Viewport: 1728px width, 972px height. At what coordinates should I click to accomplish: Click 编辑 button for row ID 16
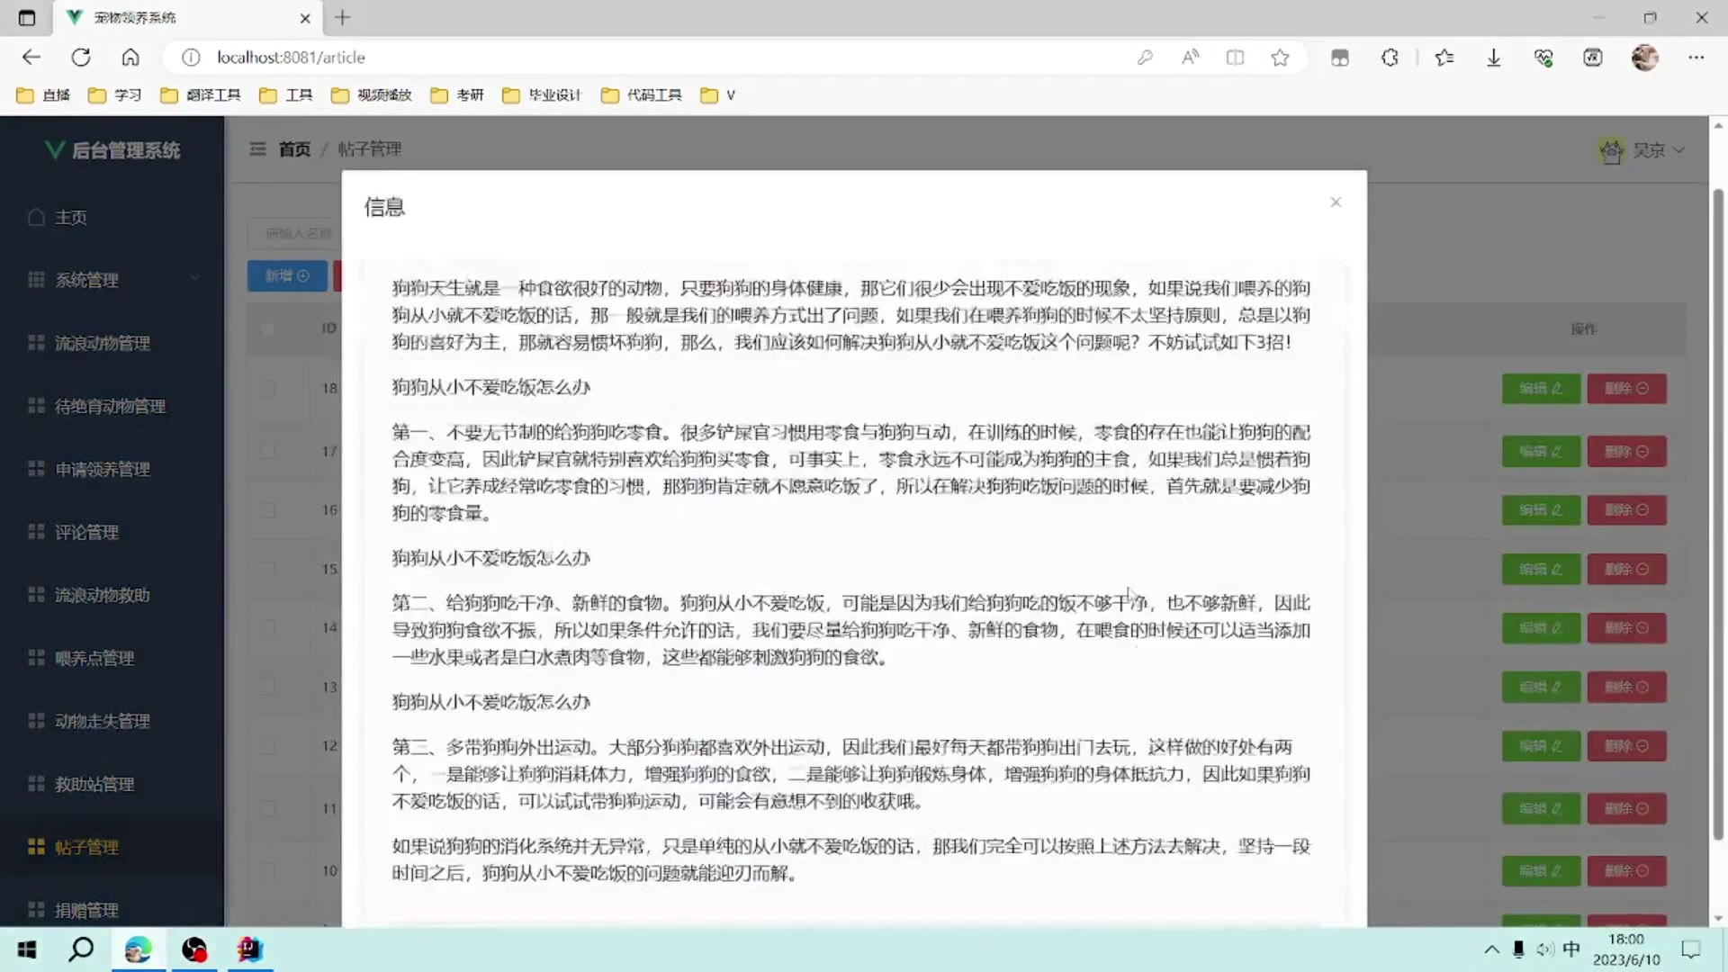1541,510
